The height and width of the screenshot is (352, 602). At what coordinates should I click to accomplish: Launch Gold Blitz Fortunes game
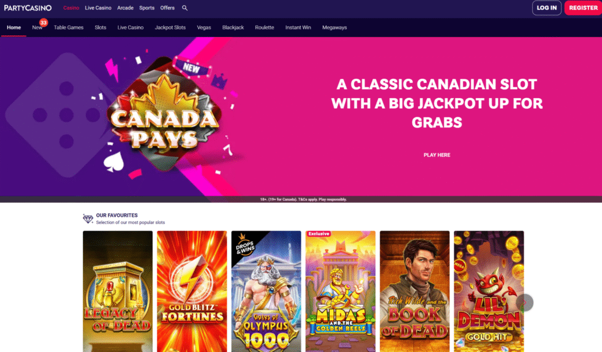tap(192, 291)
